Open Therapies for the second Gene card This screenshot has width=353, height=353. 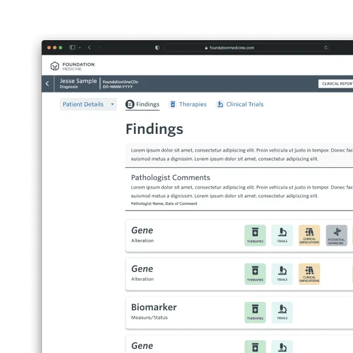coord(255,274)
